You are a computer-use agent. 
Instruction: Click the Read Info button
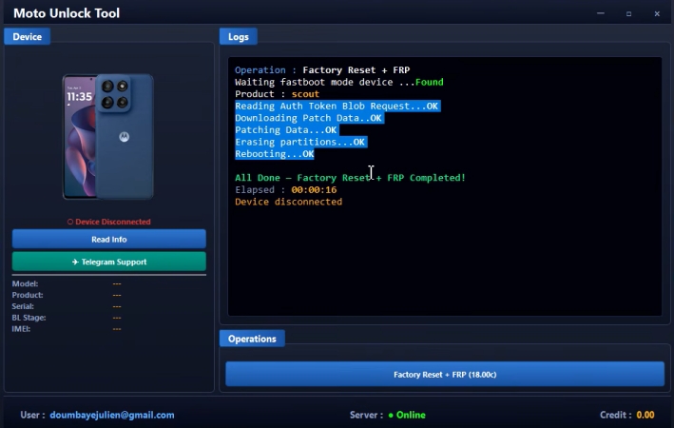click(108, 239)
